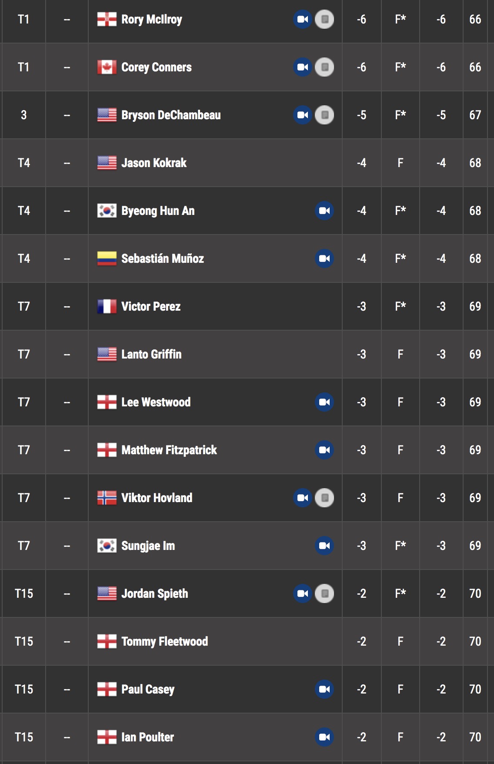
Task: Click Sungjae Im's video camera icon
Action: pos(324,546)
